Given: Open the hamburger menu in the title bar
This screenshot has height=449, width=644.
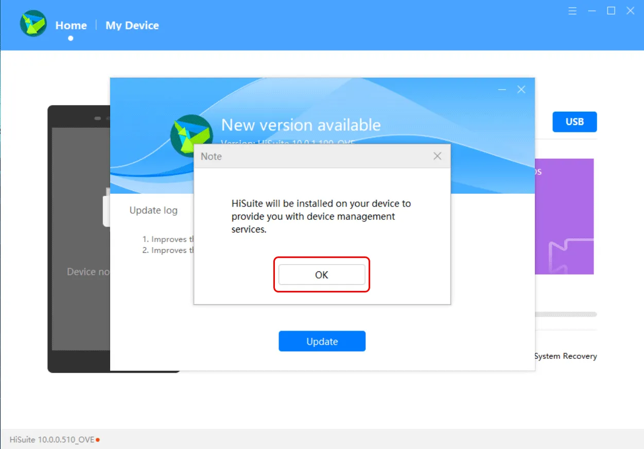Looking at the screenshot, I should click(572, 11).
